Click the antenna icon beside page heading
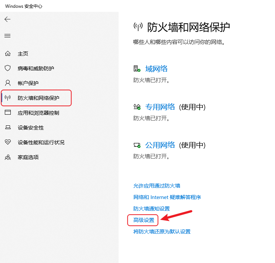275x263 pixels. point(138,27)
